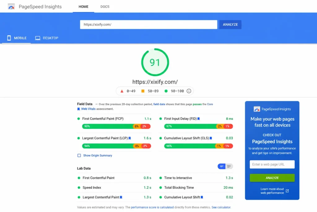The image size is (317, 212).
Task: Click the CLS distribution bar showing 98%
Action: pyautogui.click(x=198, y=146)
